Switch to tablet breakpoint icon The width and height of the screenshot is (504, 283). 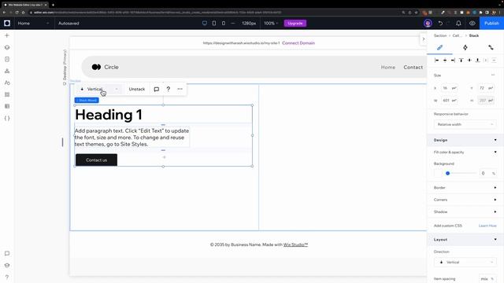tap(214, 23)
